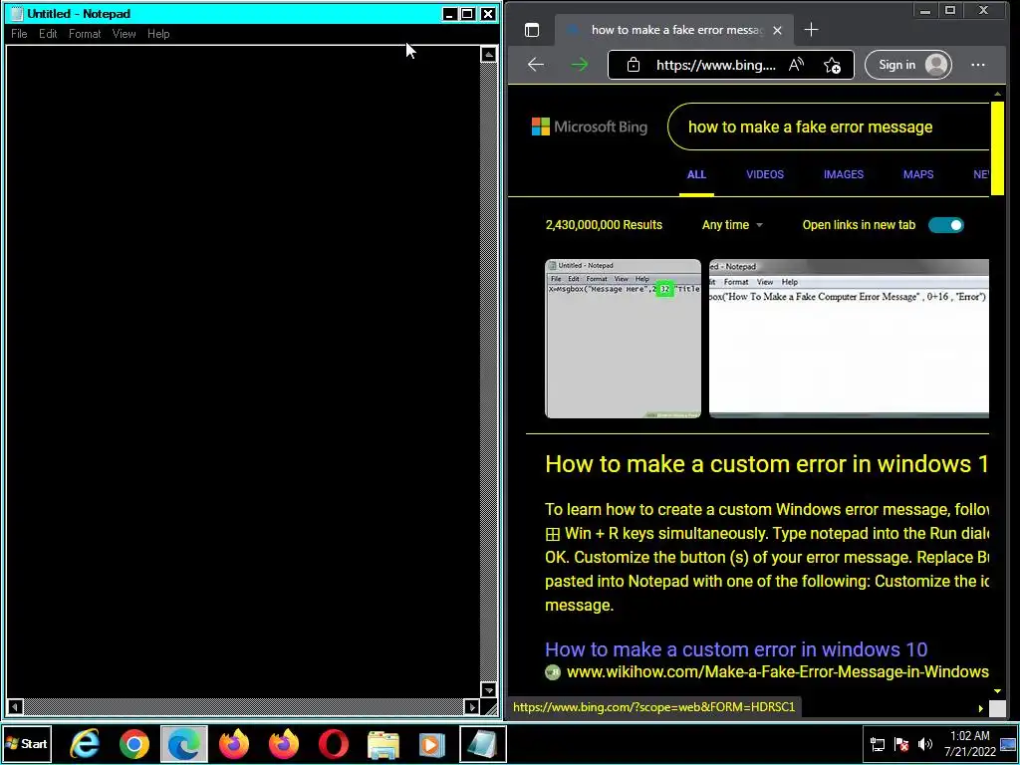
Task: Click Bing page scroll down arrow
Action: [997, 691]
